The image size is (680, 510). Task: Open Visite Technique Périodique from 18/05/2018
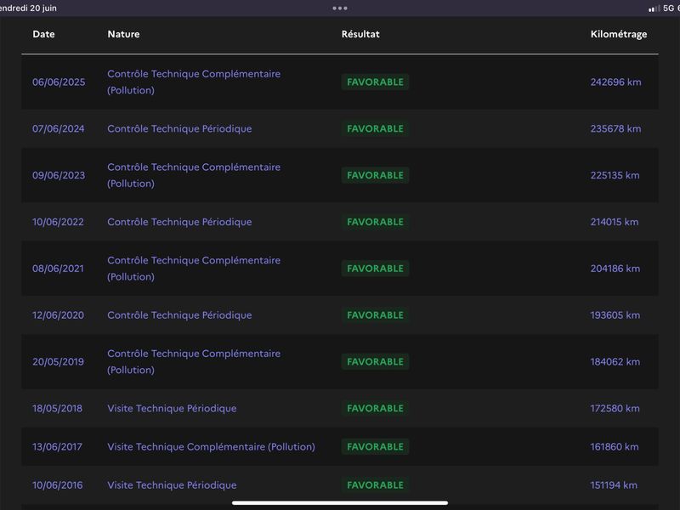click(172, 409)
